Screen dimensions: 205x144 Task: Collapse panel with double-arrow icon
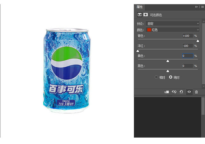(196, 7)
